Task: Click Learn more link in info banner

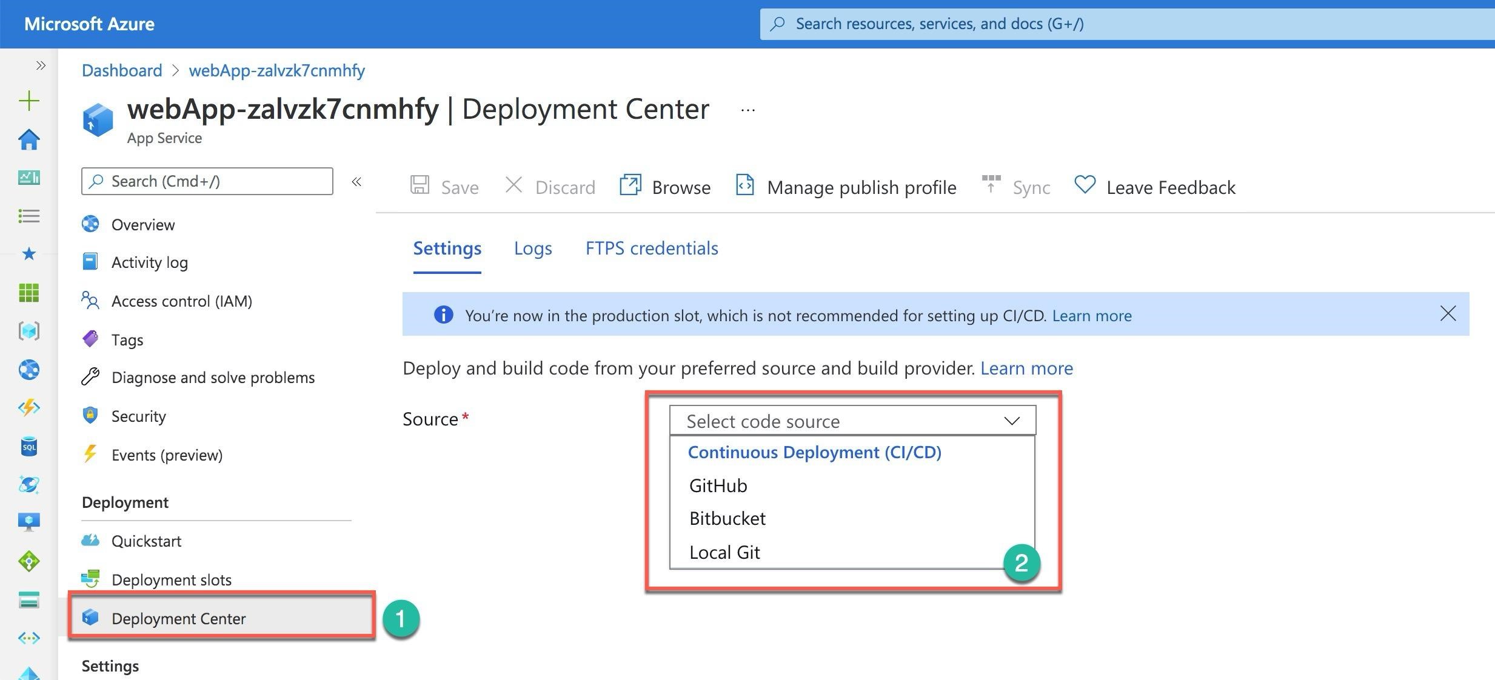Action: [1091, 316]
